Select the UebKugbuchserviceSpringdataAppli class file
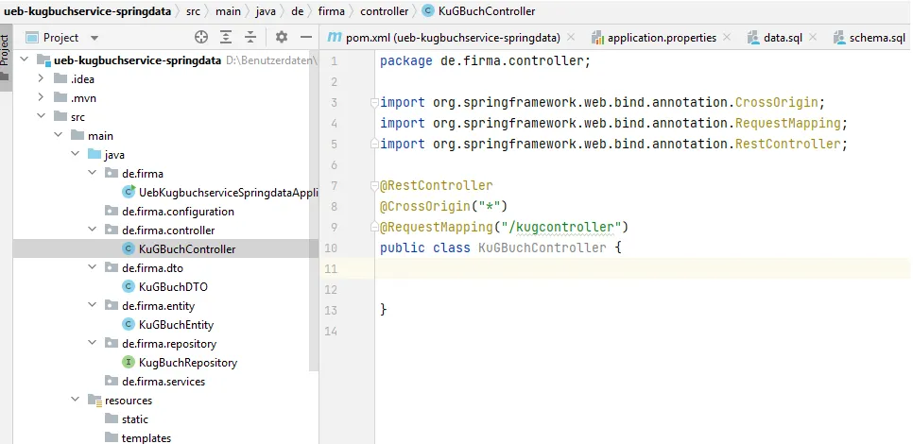Viewport: 913px width, 444px height. click(220, 192)
